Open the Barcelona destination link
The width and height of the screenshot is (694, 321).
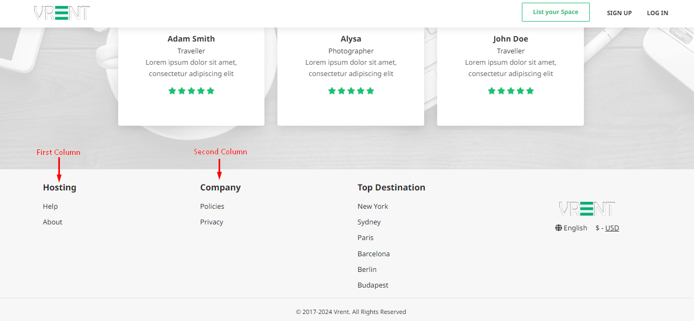point(373,254)
